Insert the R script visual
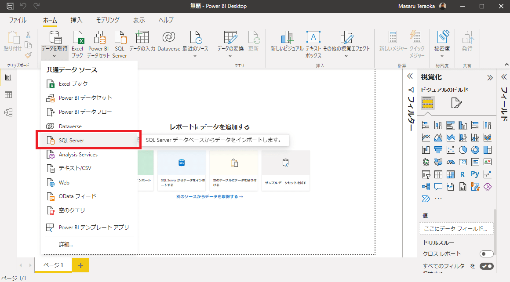510x282 pixels. click(x=463, y=174)
